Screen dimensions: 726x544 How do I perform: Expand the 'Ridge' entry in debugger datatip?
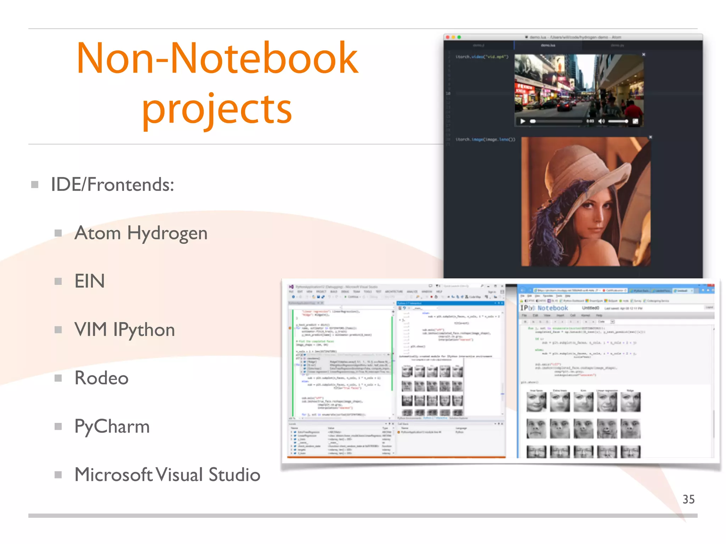point(301,362)
